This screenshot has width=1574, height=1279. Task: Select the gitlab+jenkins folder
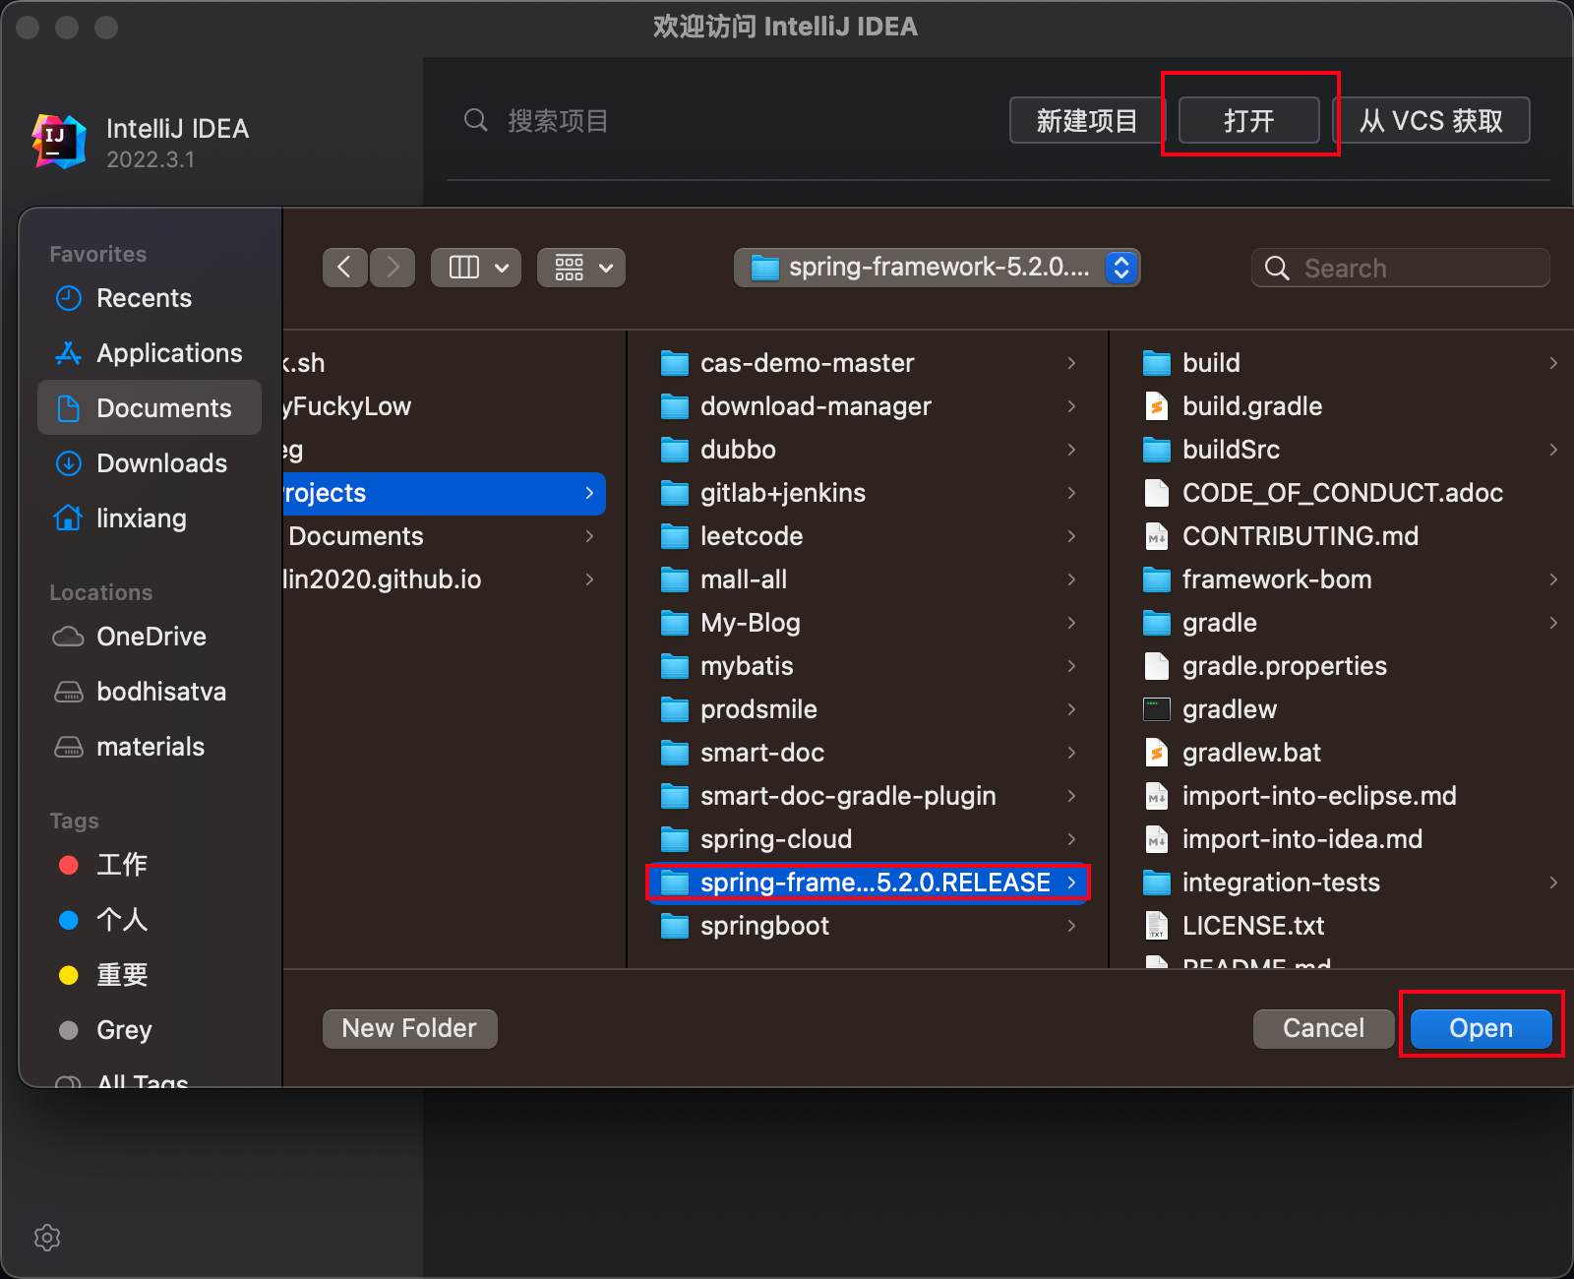coord(868,493)
